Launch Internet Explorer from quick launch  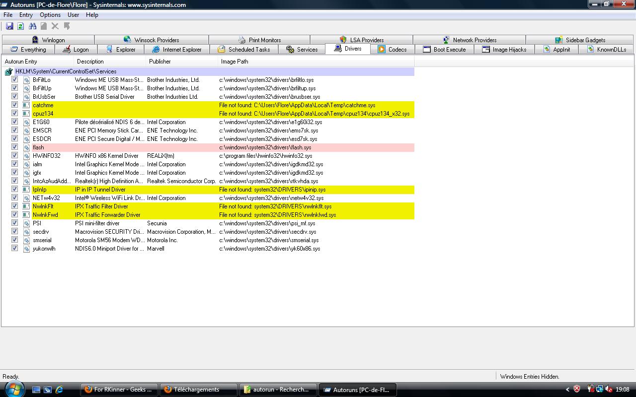tap(59, 390)
